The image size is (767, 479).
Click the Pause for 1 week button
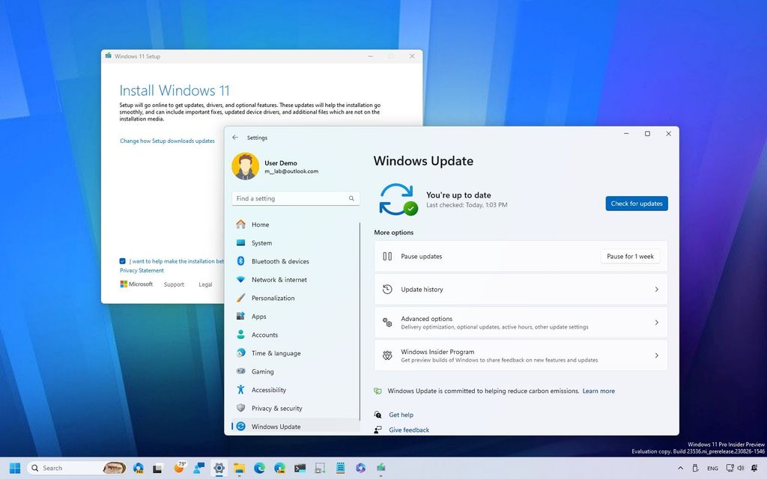coord(630,256)
